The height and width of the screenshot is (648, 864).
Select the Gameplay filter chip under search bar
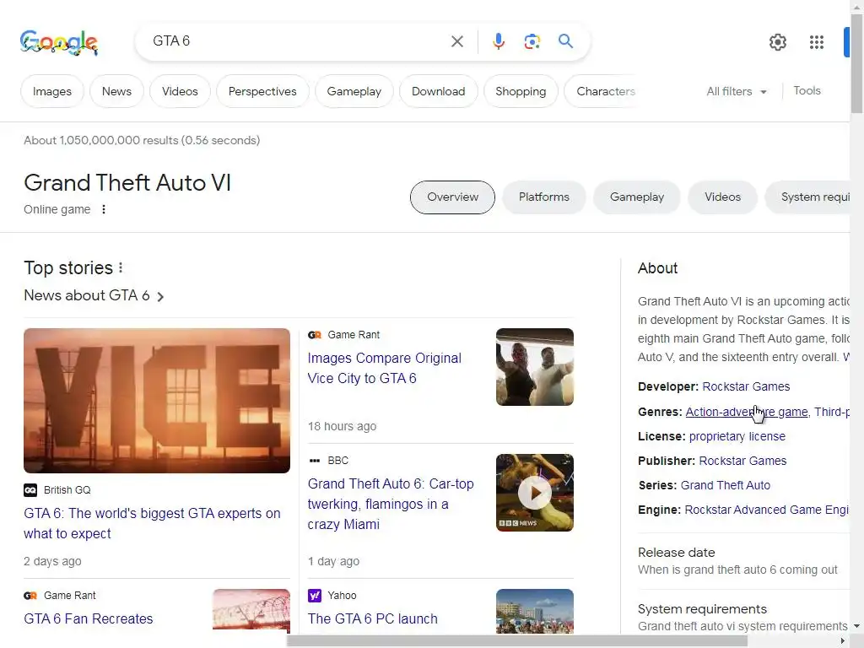[354, 91]
